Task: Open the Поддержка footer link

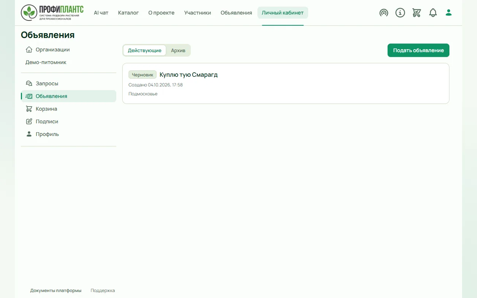Action: [x=103, y=291]
